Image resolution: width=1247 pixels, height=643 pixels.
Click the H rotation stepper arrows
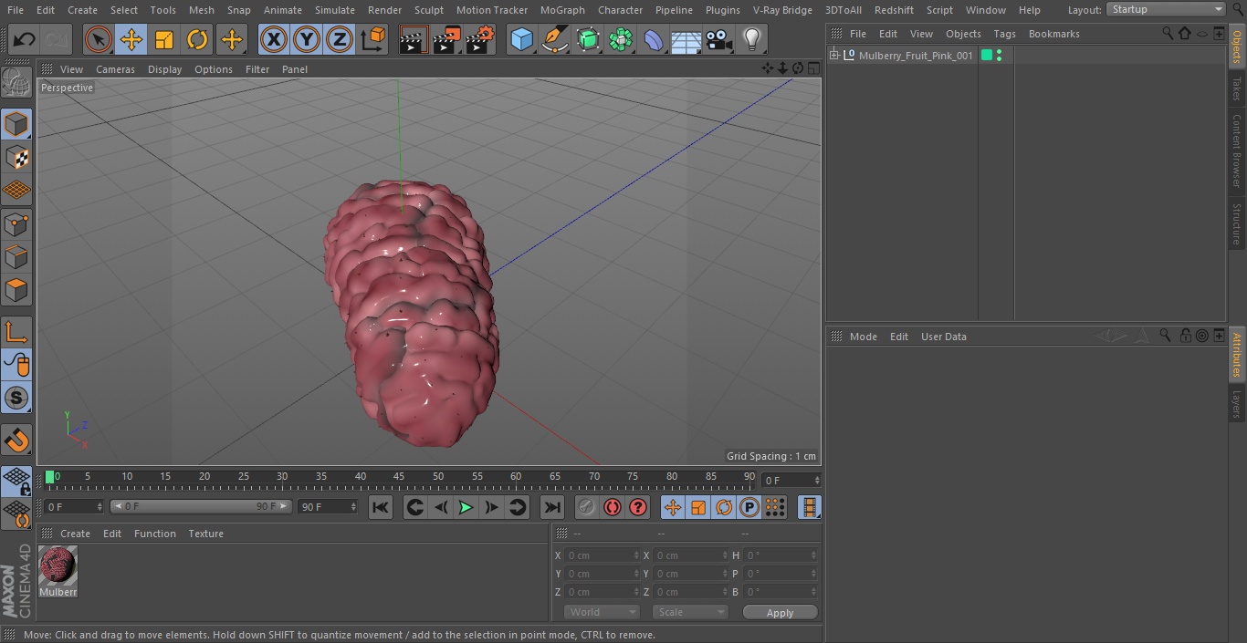coord(813,555)
